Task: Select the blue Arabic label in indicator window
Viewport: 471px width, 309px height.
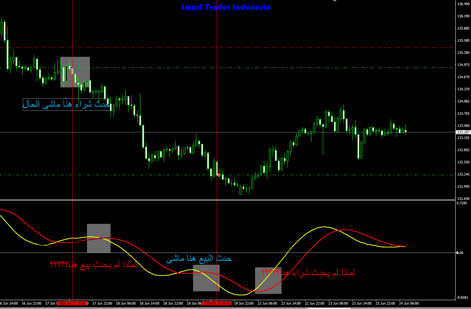Action: 199,259
